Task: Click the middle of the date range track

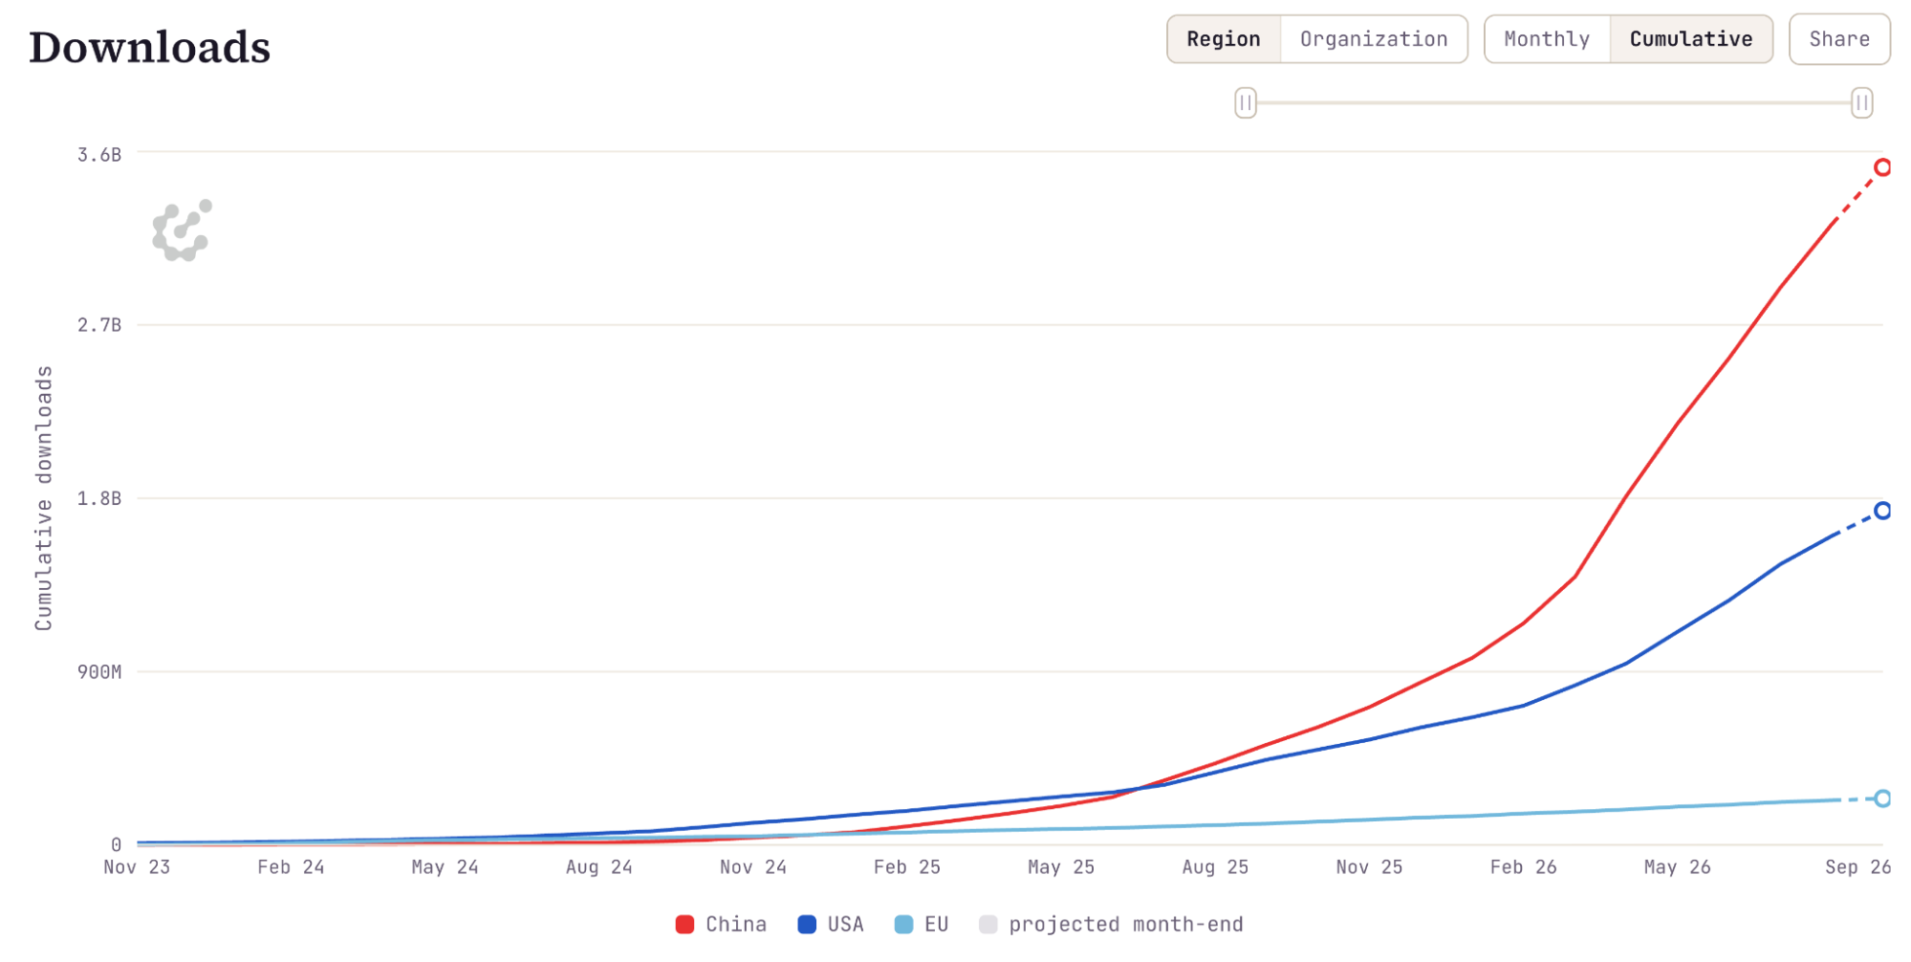Action: tap(1553, 102)
